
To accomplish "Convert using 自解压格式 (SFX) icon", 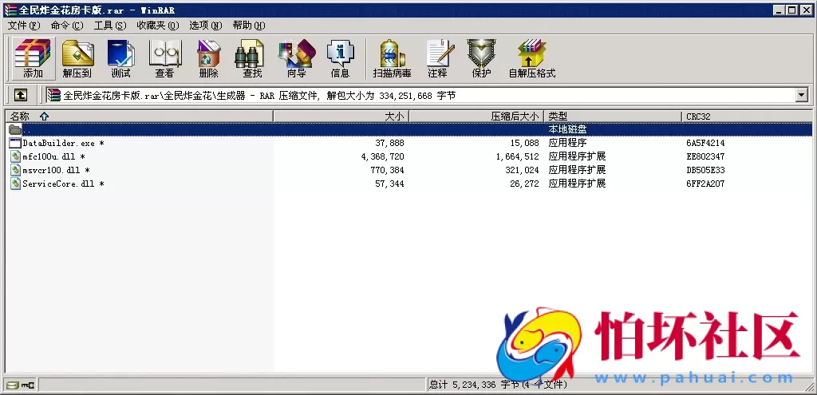I will click(x=532, y=57).
